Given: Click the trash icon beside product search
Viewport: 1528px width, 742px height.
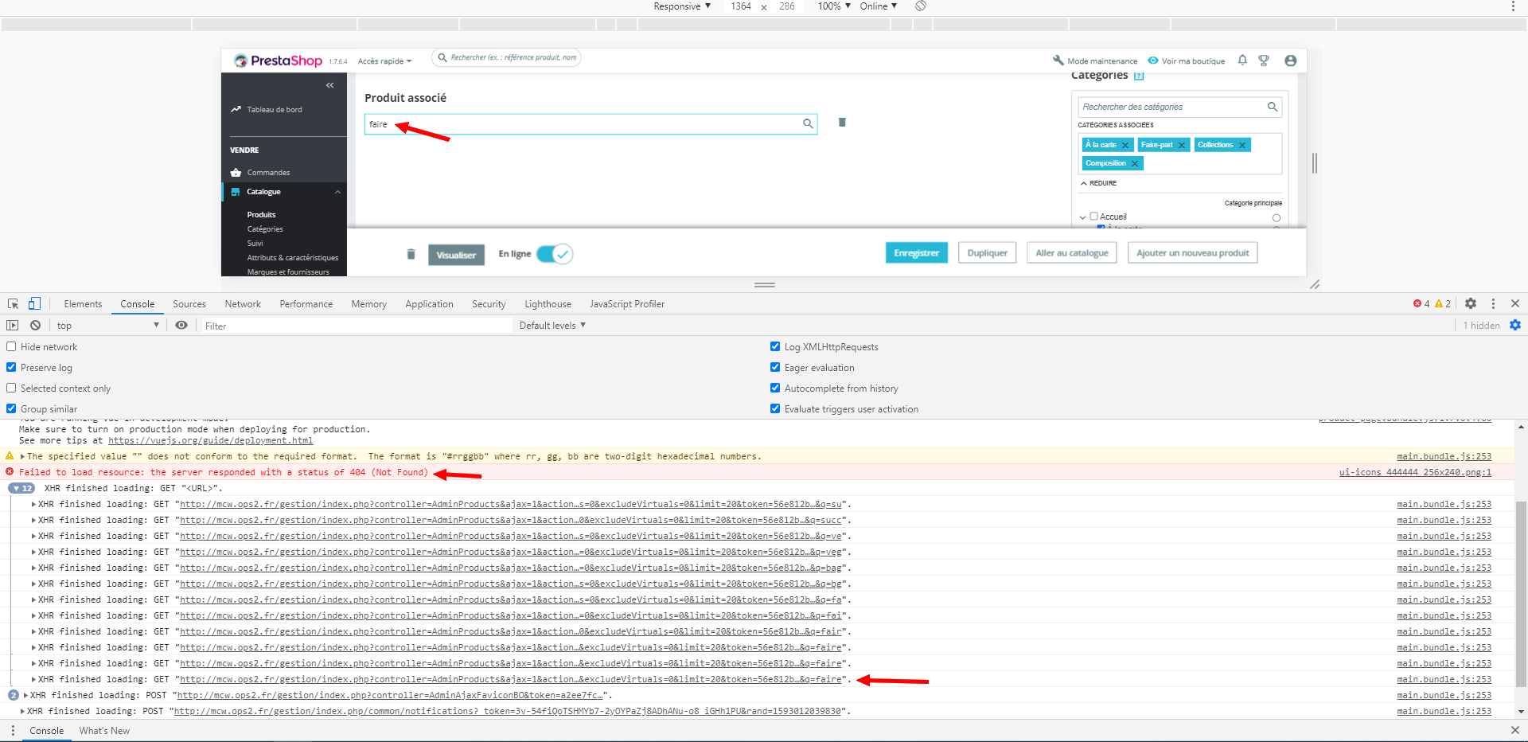Looking at the screenshot, I should (x=842, y=123).
